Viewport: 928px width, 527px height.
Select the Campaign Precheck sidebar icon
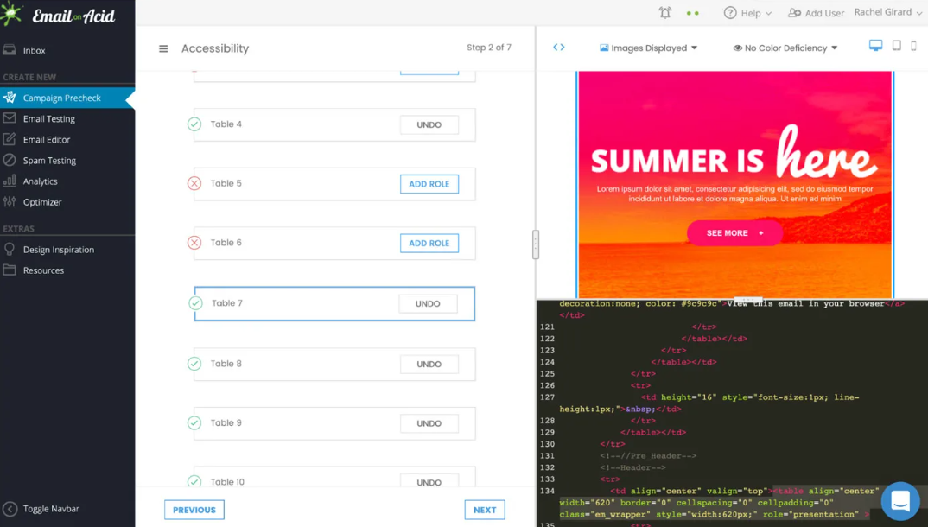pyautogui.click(x=10, y=98)
